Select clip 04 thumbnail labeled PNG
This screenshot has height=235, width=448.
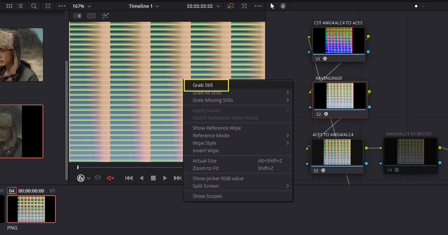(x=31, y=209)
